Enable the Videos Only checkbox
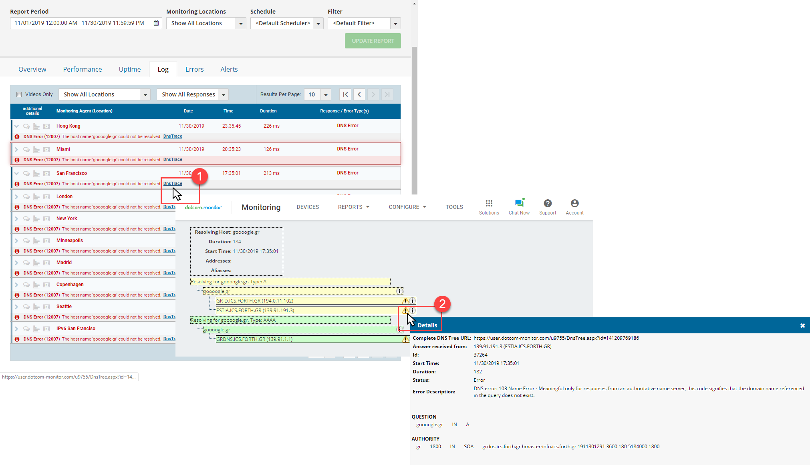The height and width of the screenshot is (465, 810). tap(19, 95)
